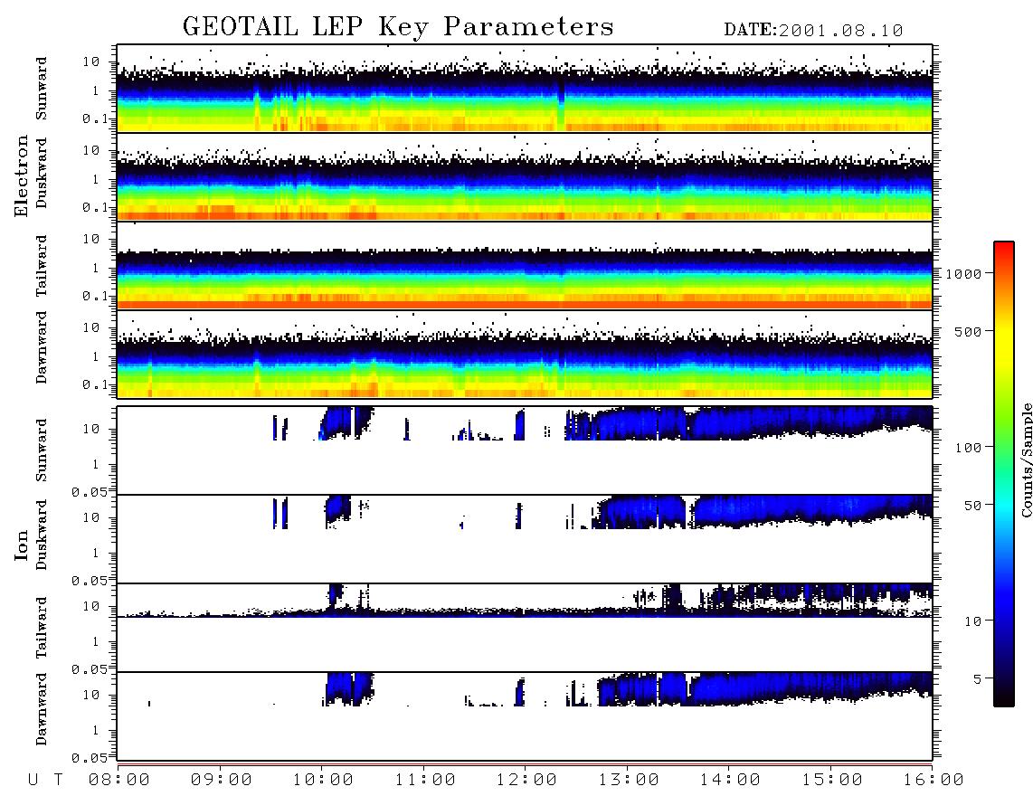Select the Ion Tailward spectrogram panel

[525, 628]
